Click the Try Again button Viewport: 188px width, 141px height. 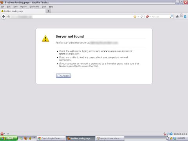pyautogui.click(x=63, y=76)
